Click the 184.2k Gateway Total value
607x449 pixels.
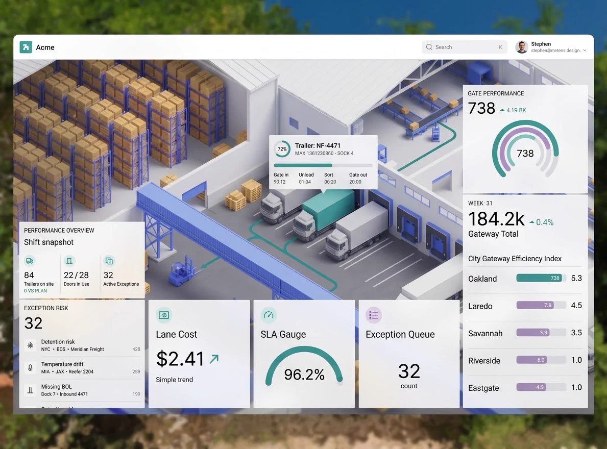(x=496, y=219)
